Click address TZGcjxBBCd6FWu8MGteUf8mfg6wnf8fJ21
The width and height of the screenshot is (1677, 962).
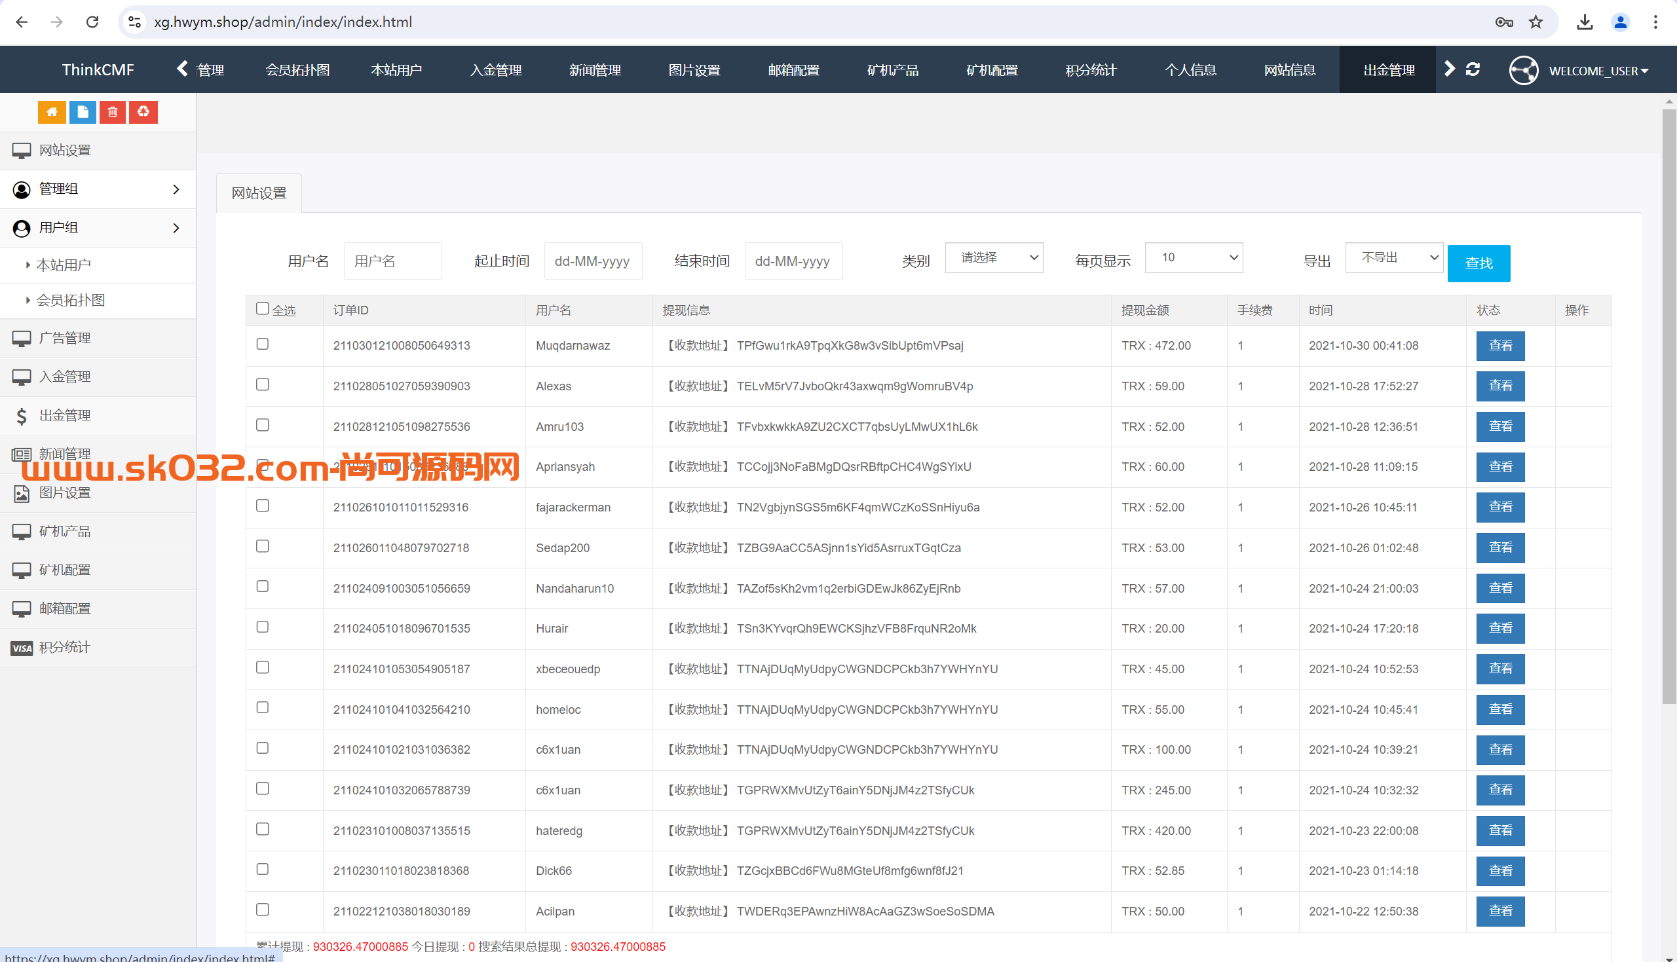coord(850,871)
